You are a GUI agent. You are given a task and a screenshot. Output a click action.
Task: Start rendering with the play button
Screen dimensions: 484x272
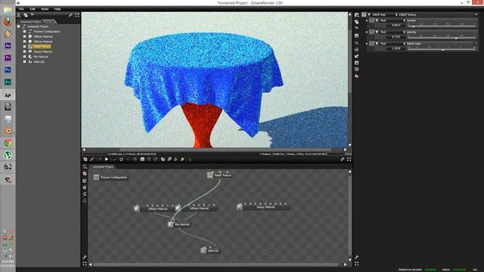[107, 159]
